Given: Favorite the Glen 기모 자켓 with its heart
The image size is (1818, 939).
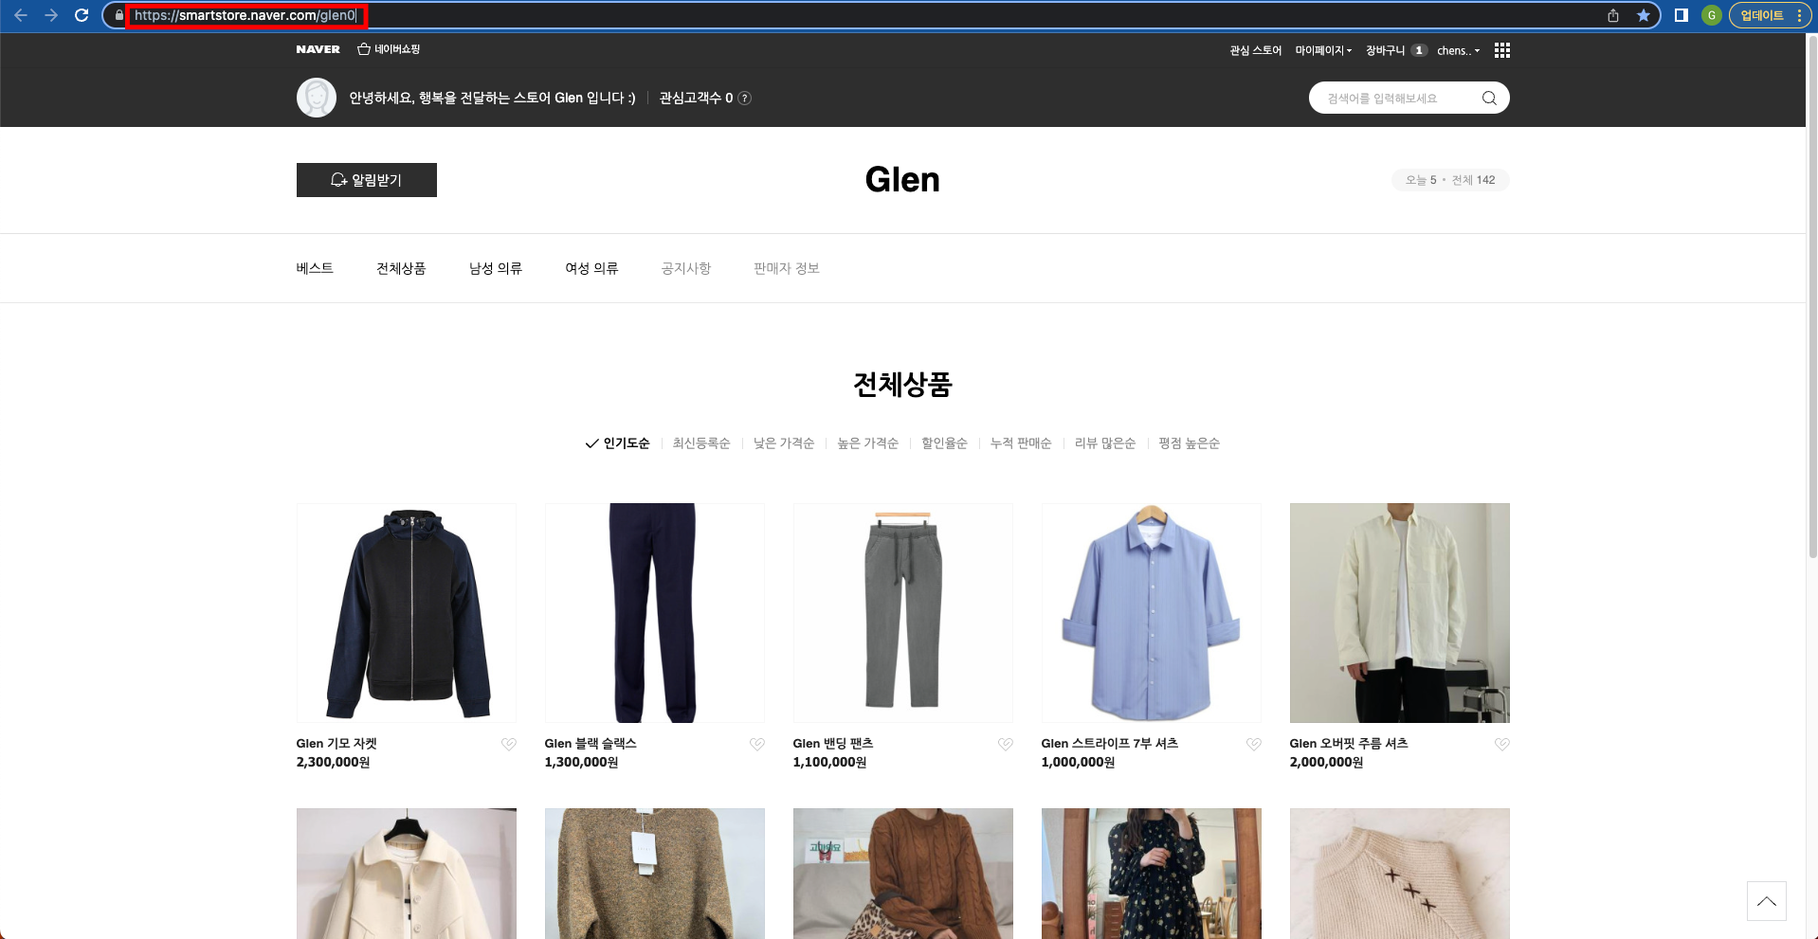Looking at the screenshot, I should [x=509, y=744].
